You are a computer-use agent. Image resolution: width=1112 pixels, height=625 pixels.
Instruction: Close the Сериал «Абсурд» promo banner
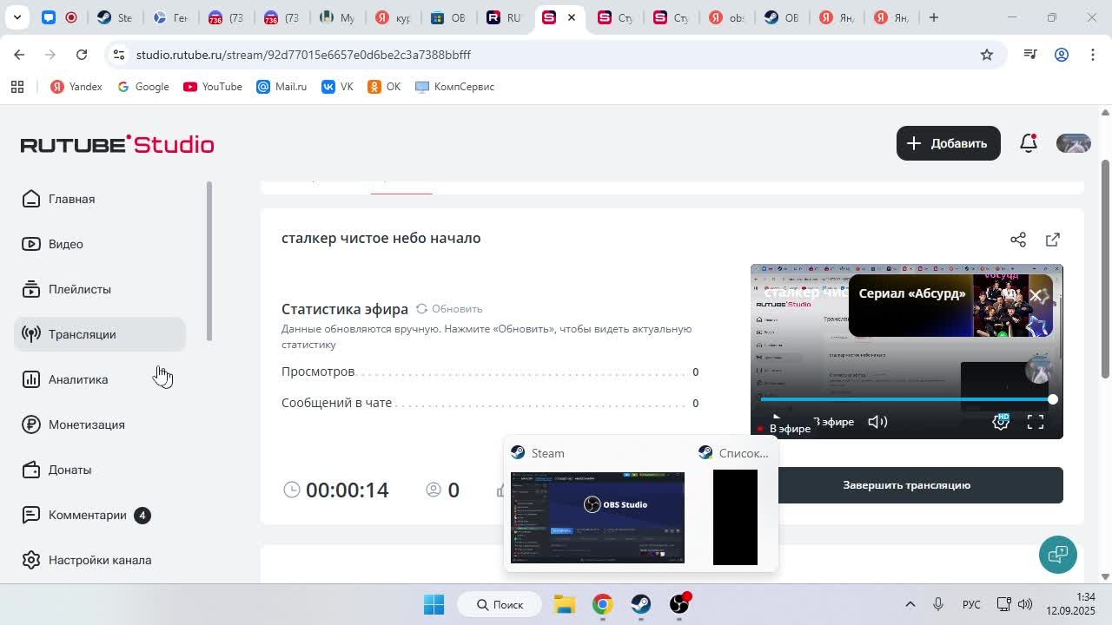1036,295
